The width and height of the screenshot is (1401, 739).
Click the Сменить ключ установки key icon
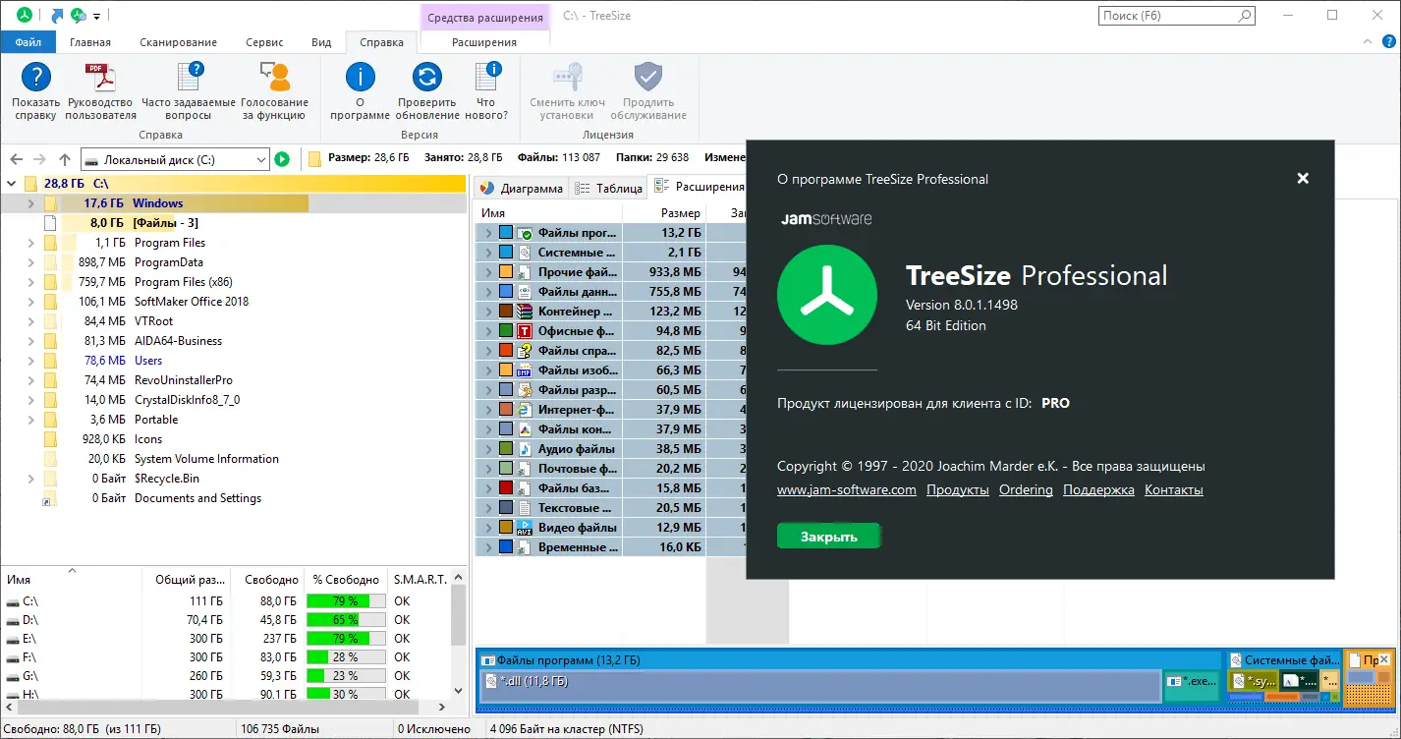[568, 78]
